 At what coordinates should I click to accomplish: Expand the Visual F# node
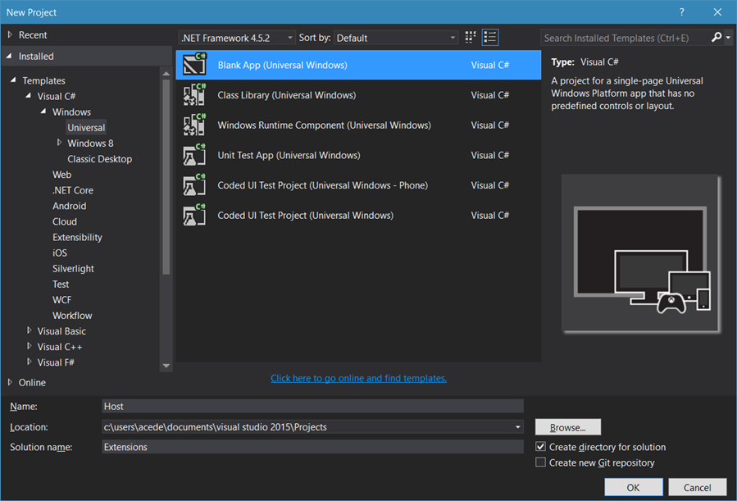click(x=30, y=362)
